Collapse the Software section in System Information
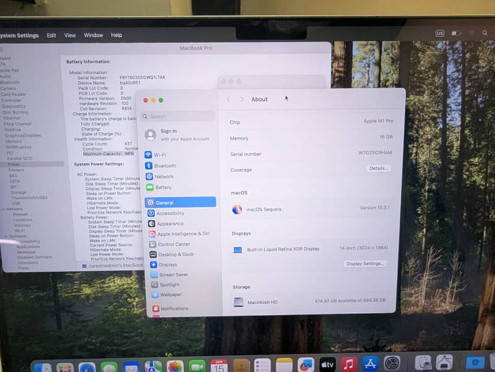Viewport: 495px width, 372px height. 6,236
